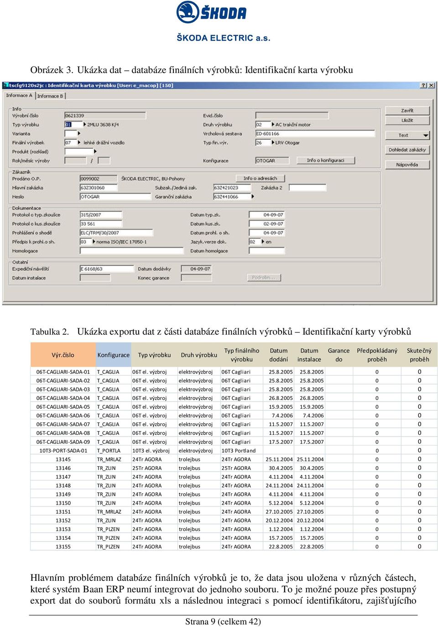Click the Výrobní číslo field showing 0621339
This screenshot has width=438, height=627.
coord(105,116)
